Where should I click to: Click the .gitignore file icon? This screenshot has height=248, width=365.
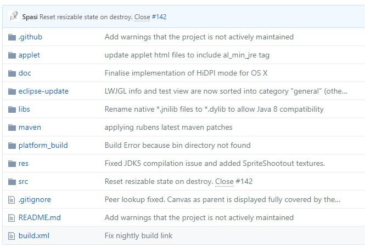pos(12,200)
